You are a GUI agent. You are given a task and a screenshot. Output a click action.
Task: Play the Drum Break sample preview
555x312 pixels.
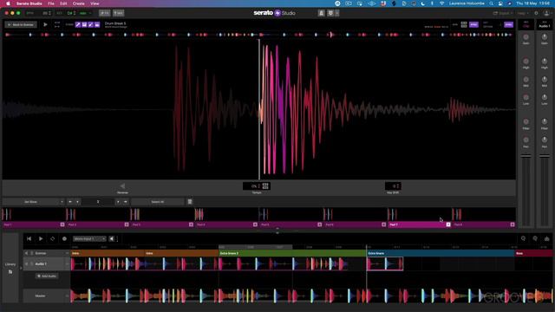tap(45, 25)
